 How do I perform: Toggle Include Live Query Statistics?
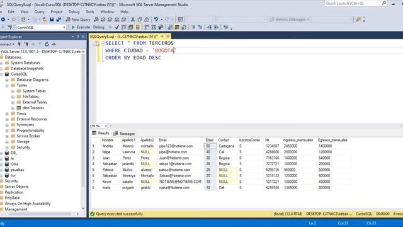click(x=154, y=27)
